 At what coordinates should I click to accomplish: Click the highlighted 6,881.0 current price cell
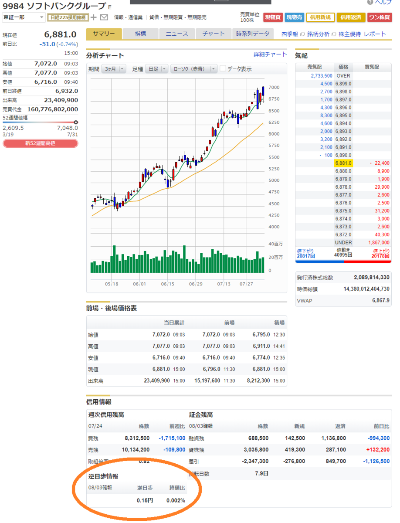pyautogui.click(x=343, y=163)
